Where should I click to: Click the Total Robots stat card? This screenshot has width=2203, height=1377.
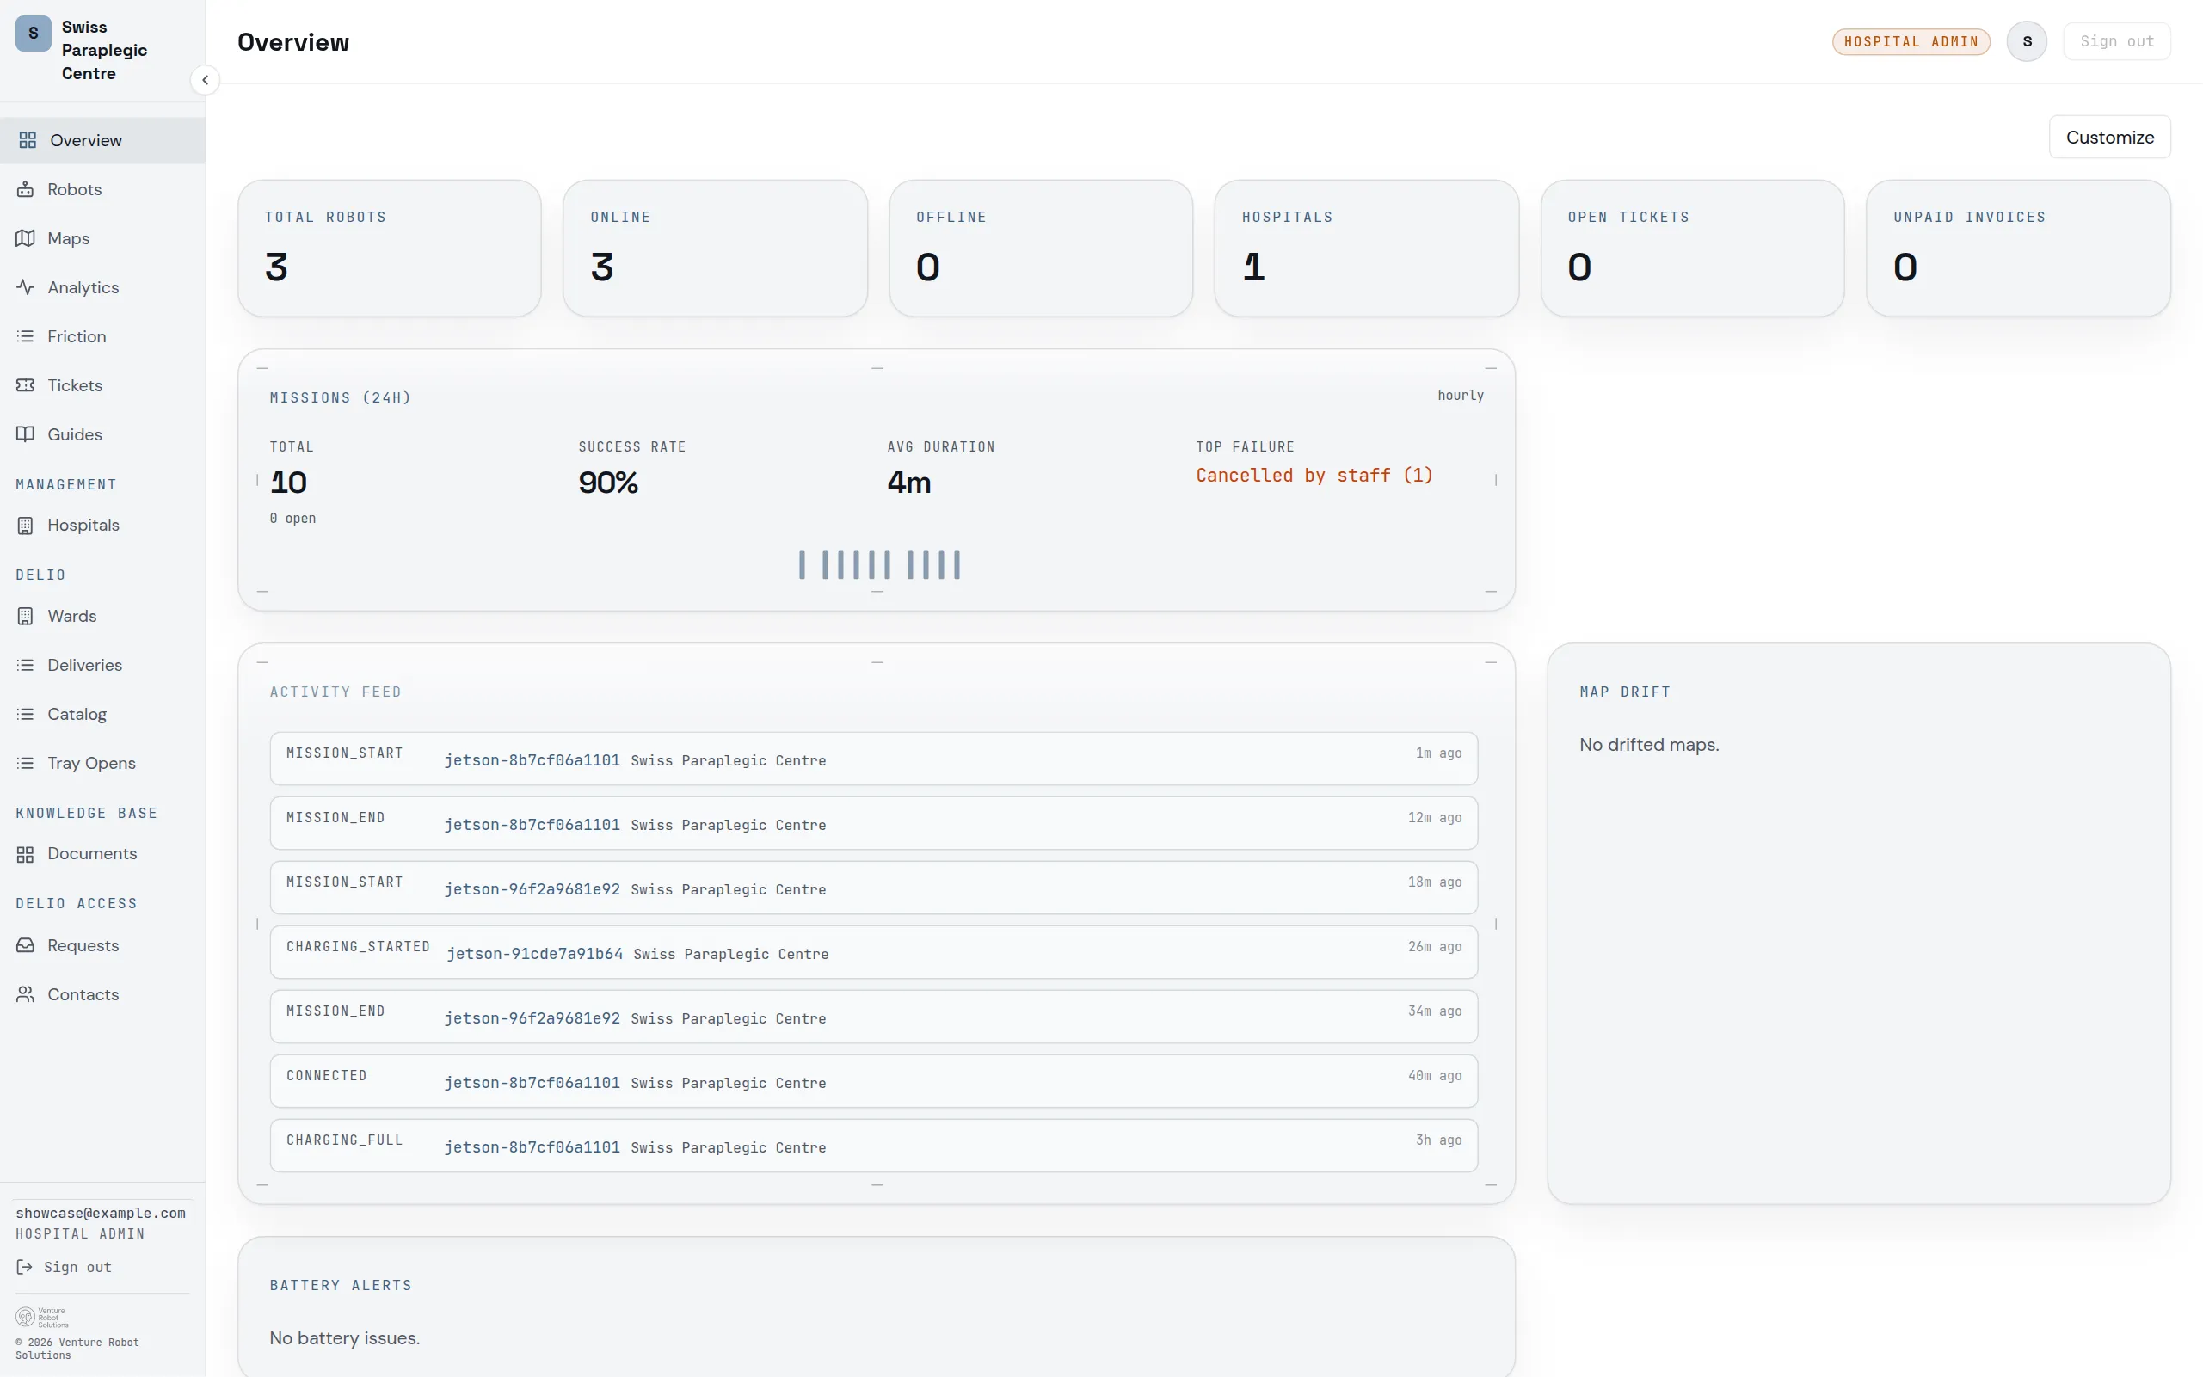tap(390, 248)
